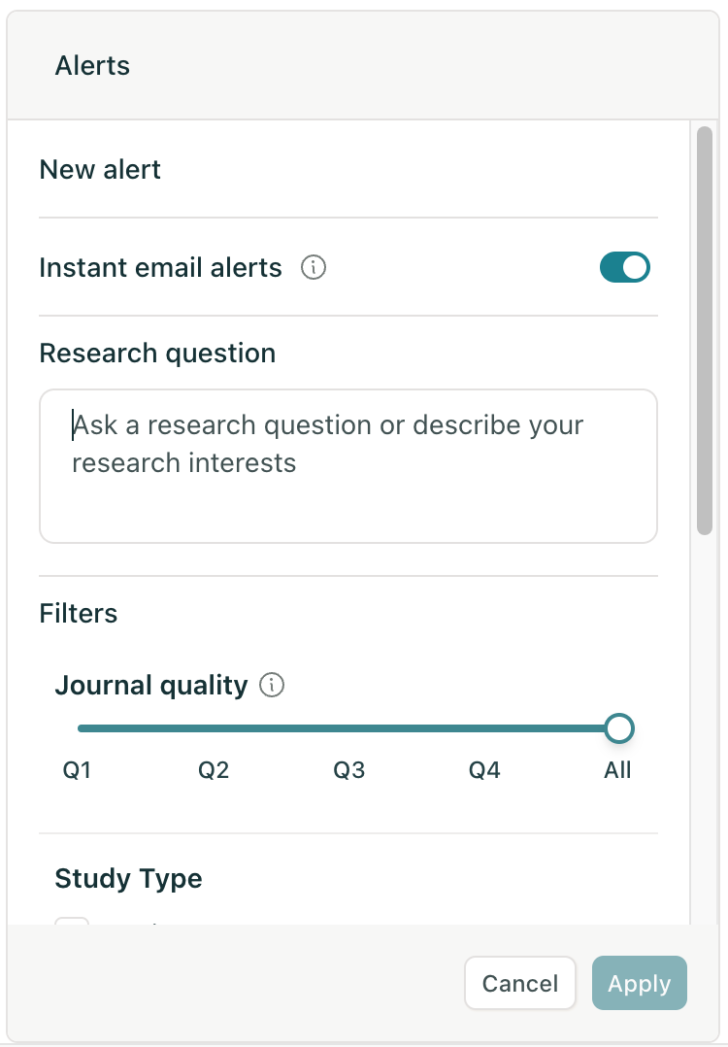Click the info icon beside Instant email alerts

[313, 268]
